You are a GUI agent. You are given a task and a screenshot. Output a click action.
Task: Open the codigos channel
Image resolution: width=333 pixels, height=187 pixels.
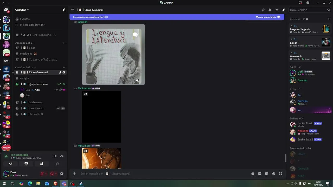point(40,78)
